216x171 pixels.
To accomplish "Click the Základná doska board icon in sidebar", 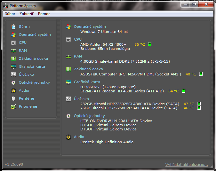I will pos(13,58).
